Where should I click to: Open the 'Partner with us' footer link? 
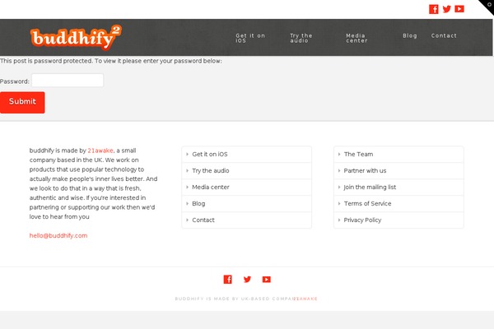pyautogui.click(x=398, y=170)
